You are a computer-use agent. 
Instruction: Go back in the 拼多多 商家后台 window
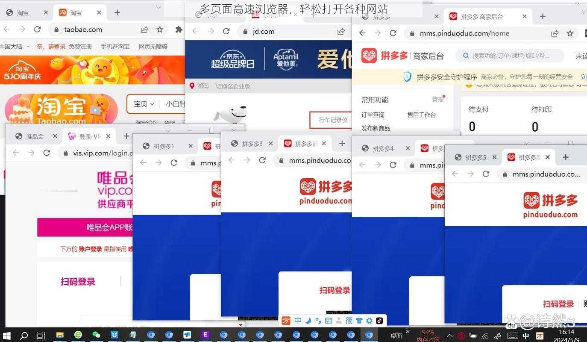(362, 33)
